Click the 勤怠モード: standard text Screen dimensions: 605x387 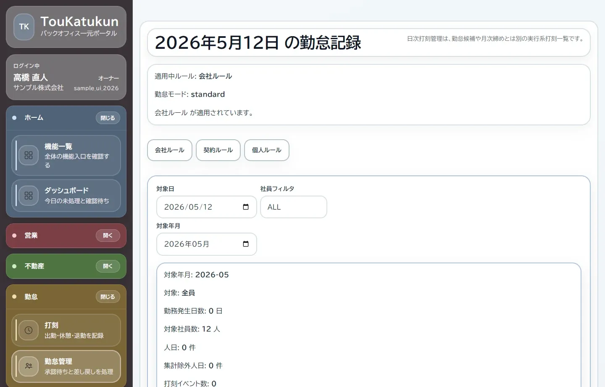[189, 94]
